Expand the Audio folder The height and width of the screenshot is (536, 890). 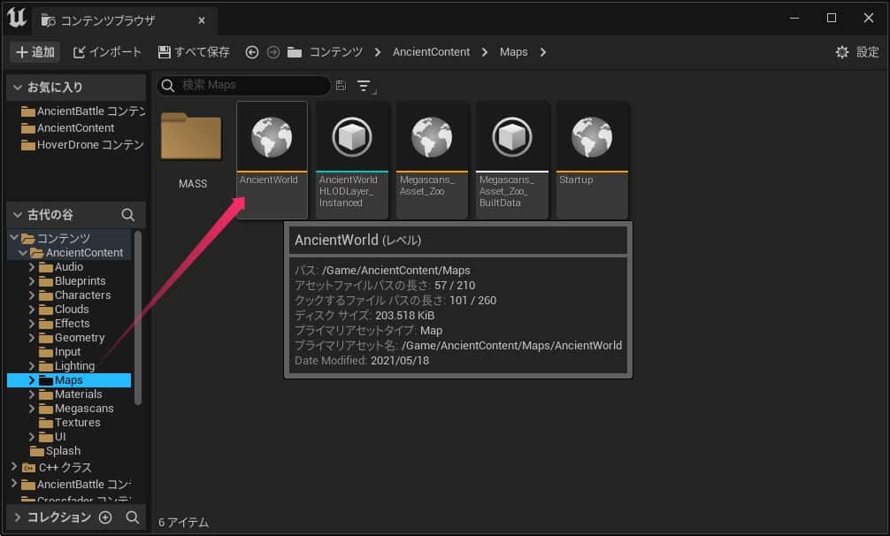tap(32, 266)
